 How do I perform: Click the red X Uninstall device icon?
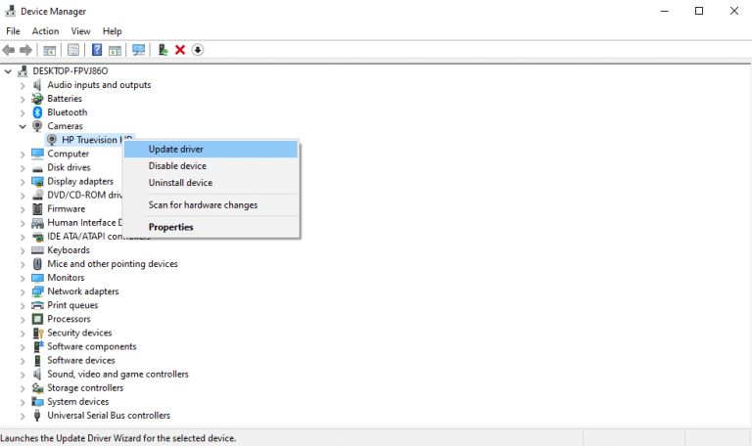pos(180,50)
